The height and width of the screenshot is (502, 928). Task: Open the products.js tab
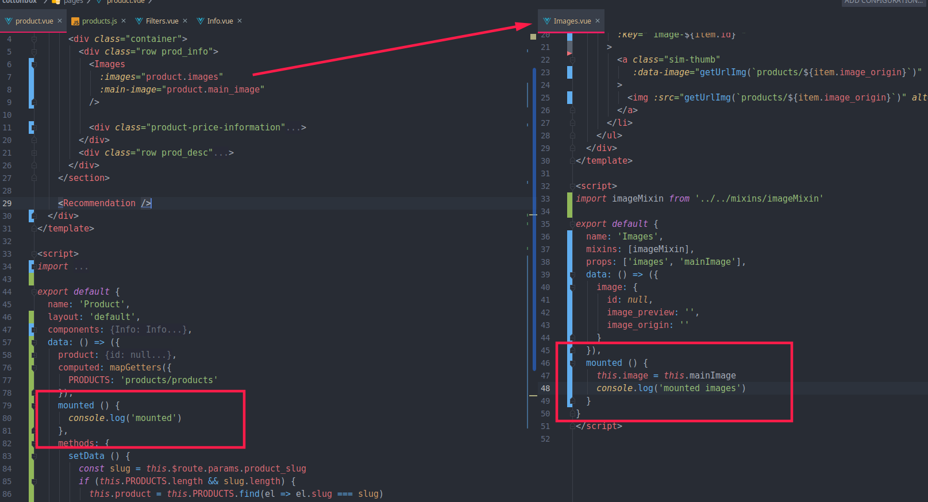pyautogui.click(x=99, y=21)
